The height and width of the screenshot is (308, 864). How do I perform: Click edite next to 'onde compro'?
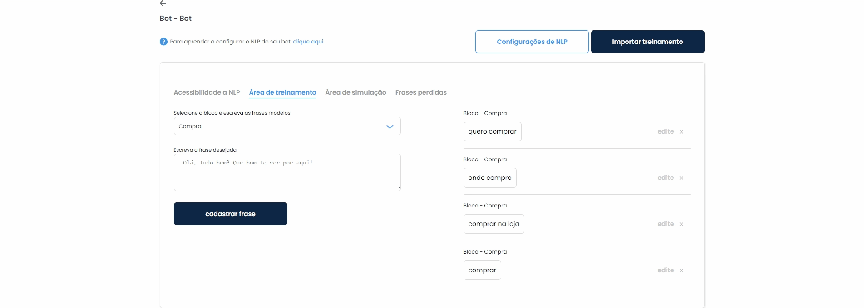click(x=665, y=178)
